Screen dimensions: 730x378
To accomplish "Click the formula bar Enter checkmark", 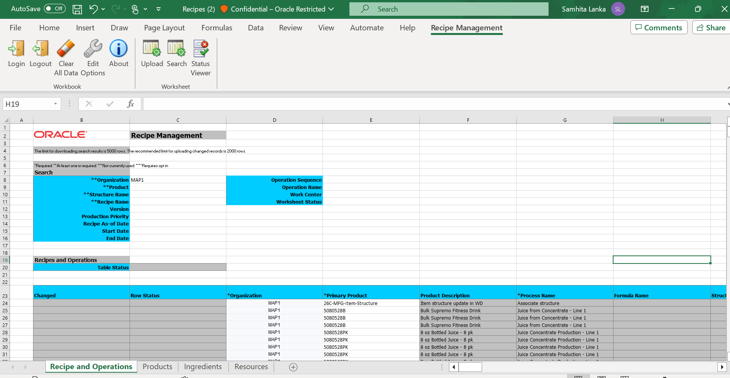I will [110, 104].
